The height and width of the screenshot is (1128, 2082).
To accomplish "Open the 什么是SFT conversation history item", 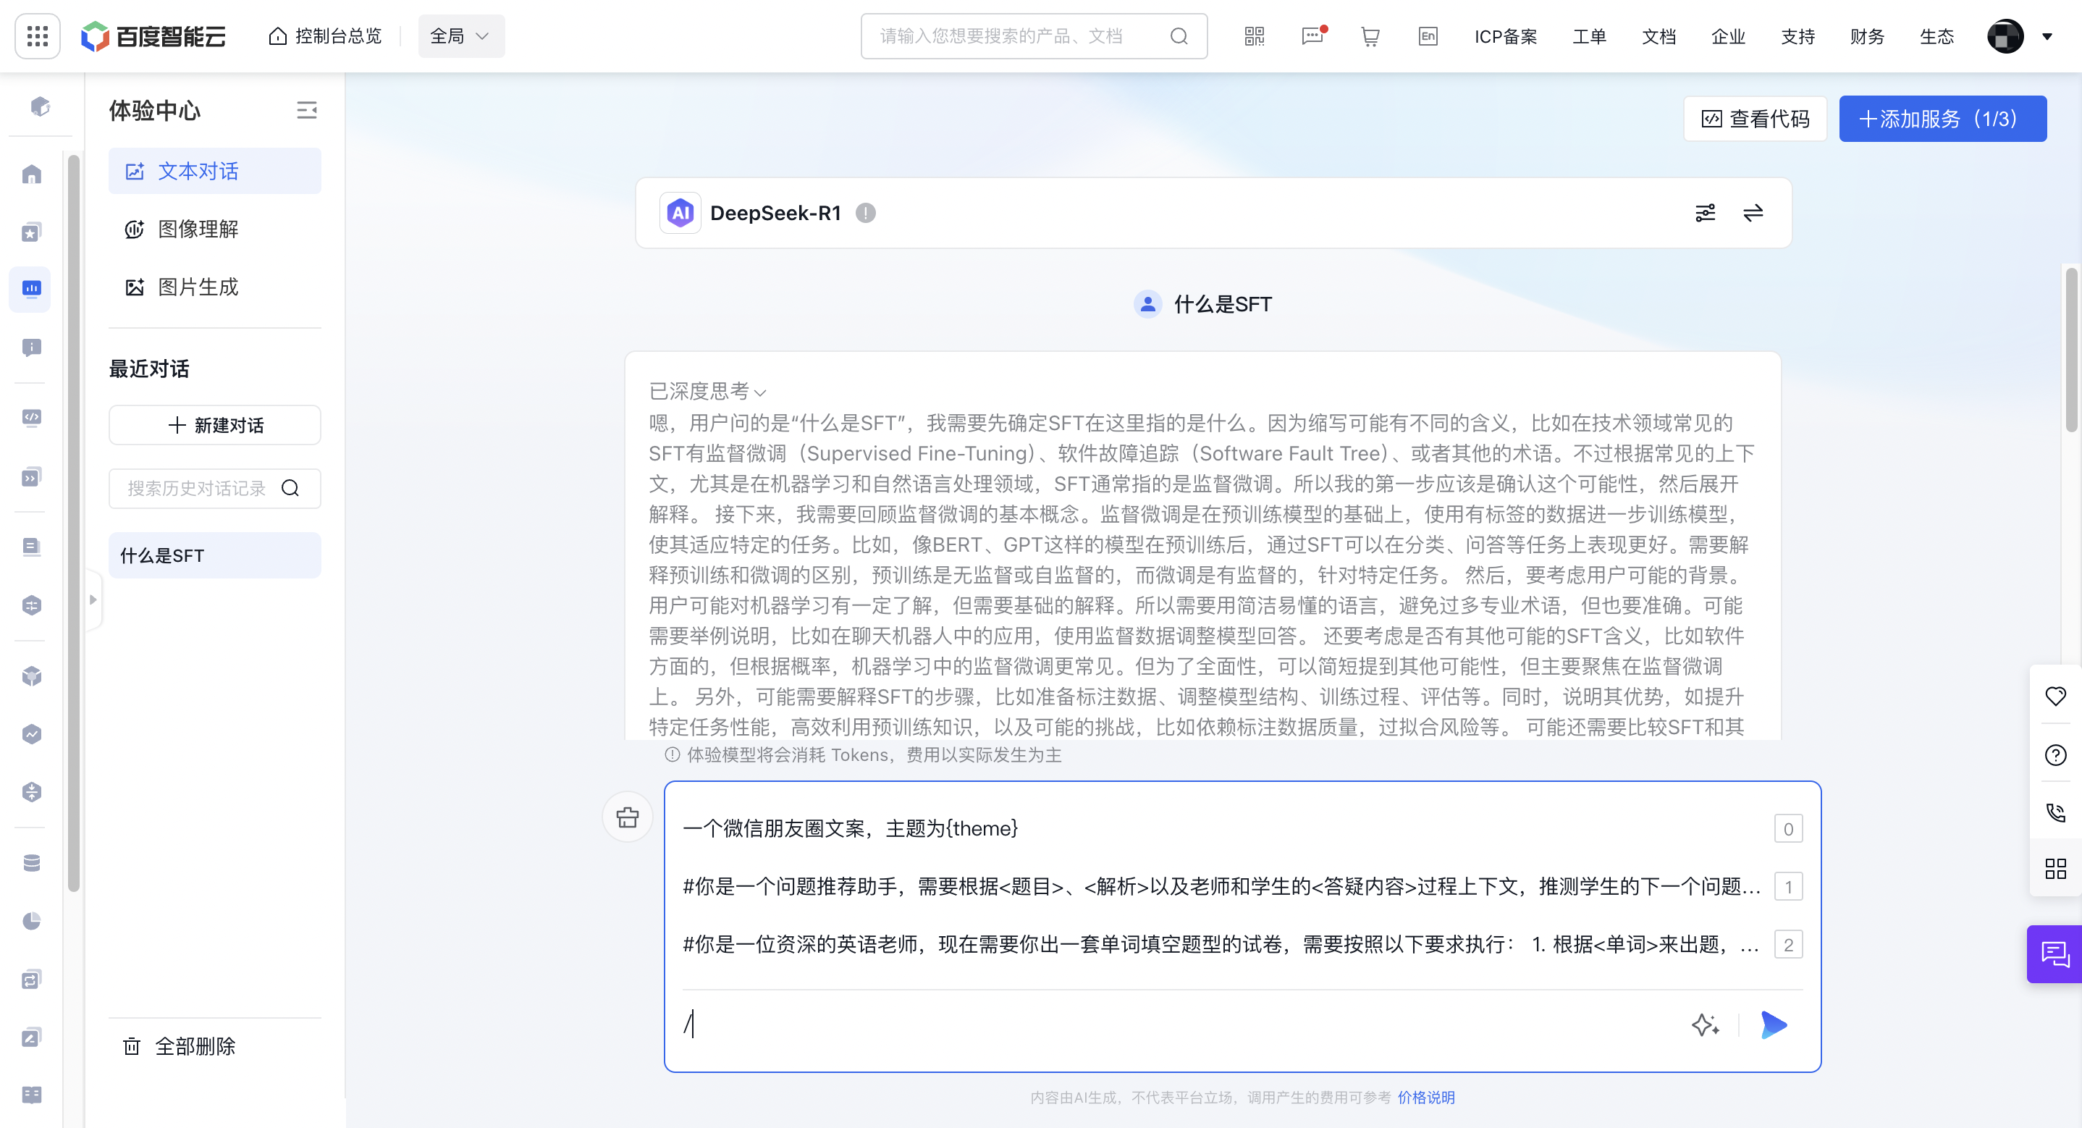I will tap(215, 555).
